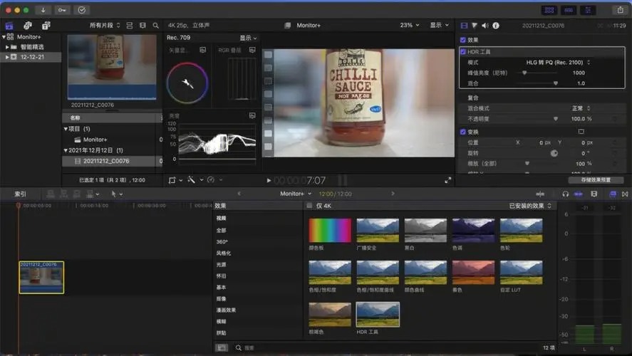
Task: Collapse the 项目 (1) group
Action: 66,129
